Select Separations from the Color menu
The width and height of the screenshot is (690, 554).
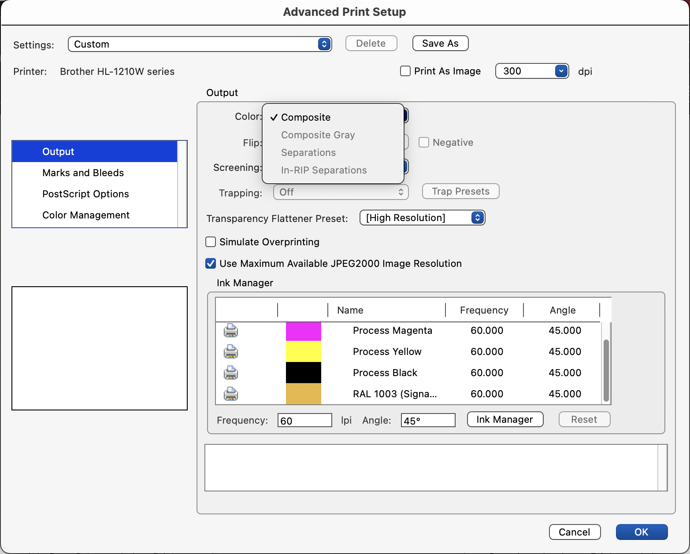(x=308, y=152)
